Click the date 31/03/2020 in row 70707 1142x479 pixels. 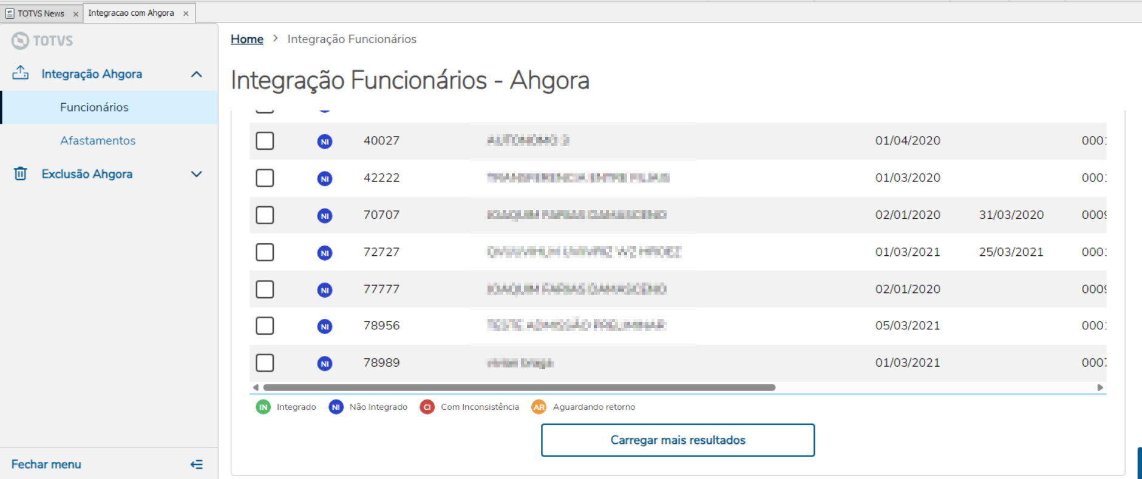click(x=1011, y=215)
